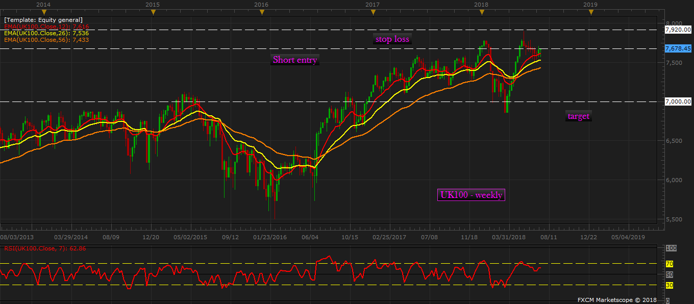Click the 10/15 date axis label
694x304 pixels.
pos(350,237)
